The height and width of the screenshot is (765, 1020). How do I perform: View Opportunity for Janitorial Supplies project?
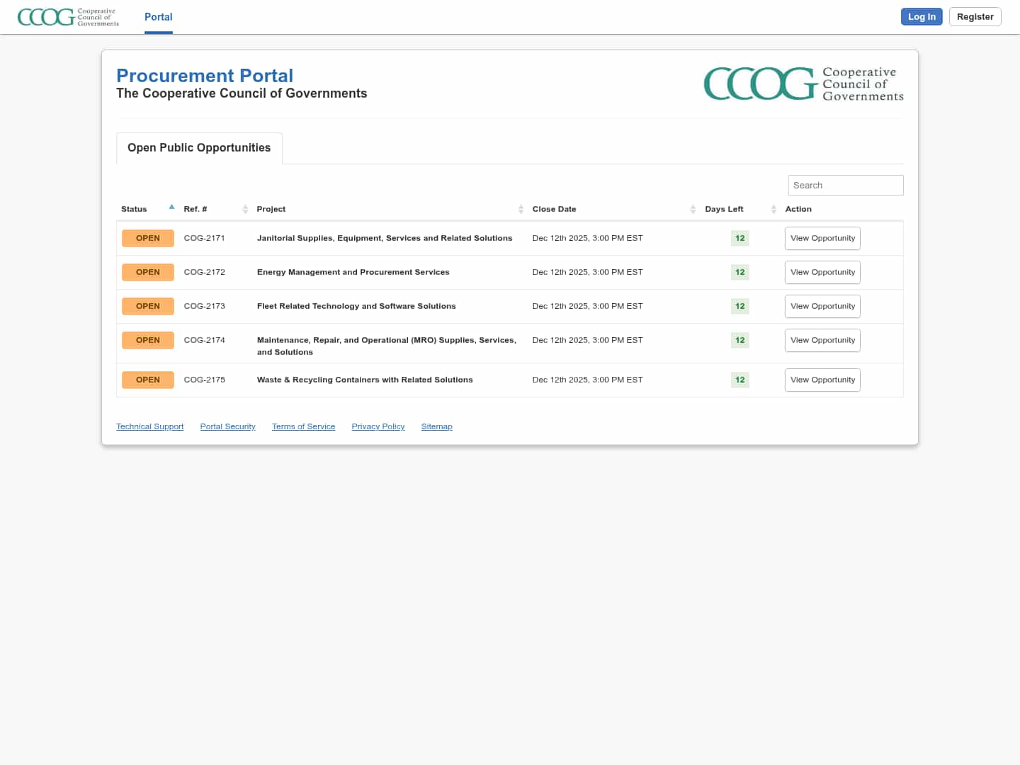click(822, 238)
